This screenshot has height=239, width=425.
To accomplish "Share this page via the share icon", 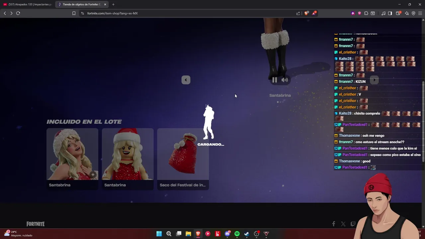I will [x=298, y=13].
